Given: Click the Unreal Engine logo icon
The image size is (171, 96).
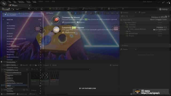Looking at the screenshot, I should click(x=4, y=3).
